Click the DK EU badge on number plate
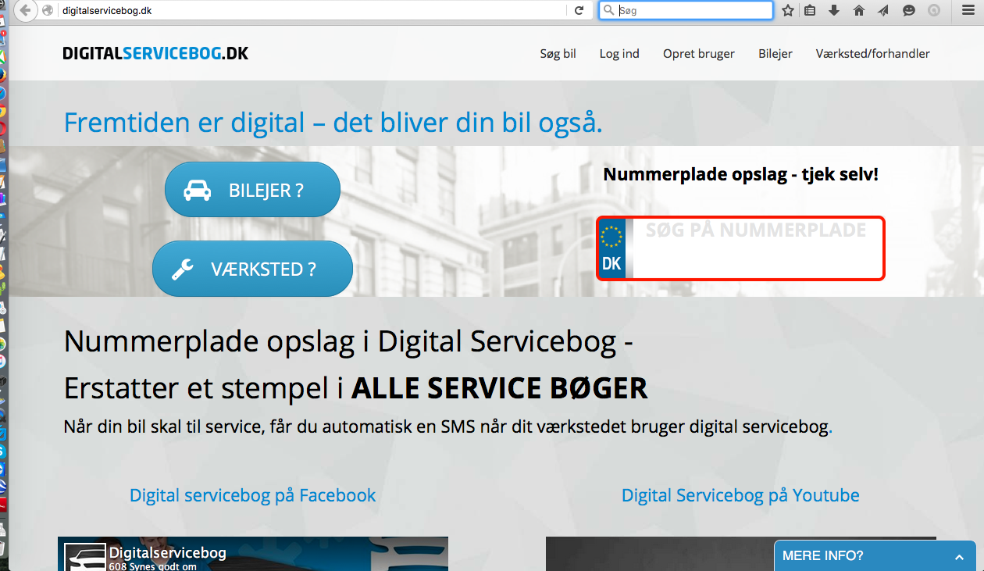 (x=611, y=248)
